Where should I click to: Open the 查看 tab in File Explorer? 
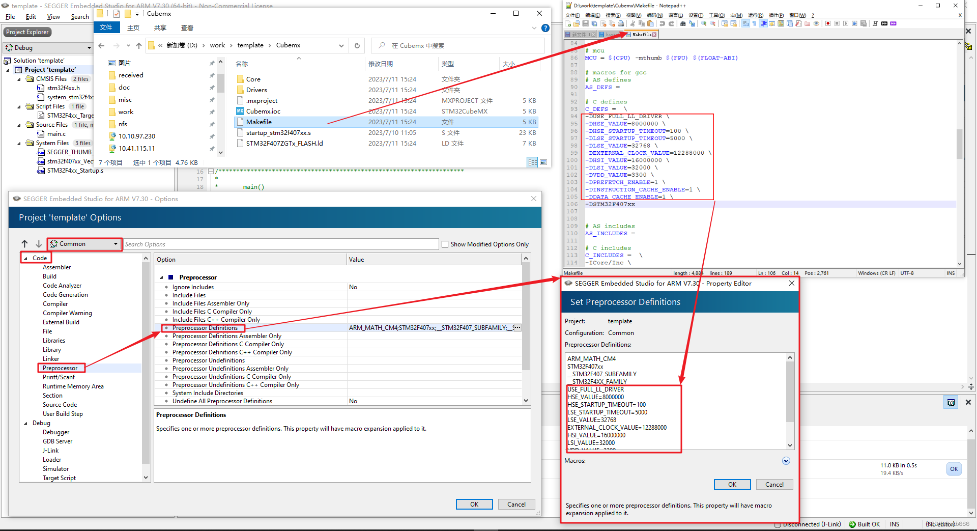(187, 27)
